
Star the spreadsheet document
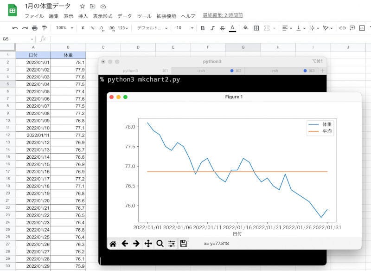(82, 6)
